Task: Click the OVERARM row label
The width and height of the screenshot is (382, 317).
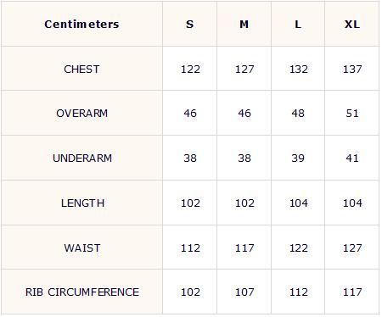Action: (x=81, y=114)
